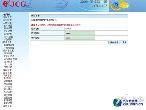Collapse the 无线设置 section

(x=7, y=23)
